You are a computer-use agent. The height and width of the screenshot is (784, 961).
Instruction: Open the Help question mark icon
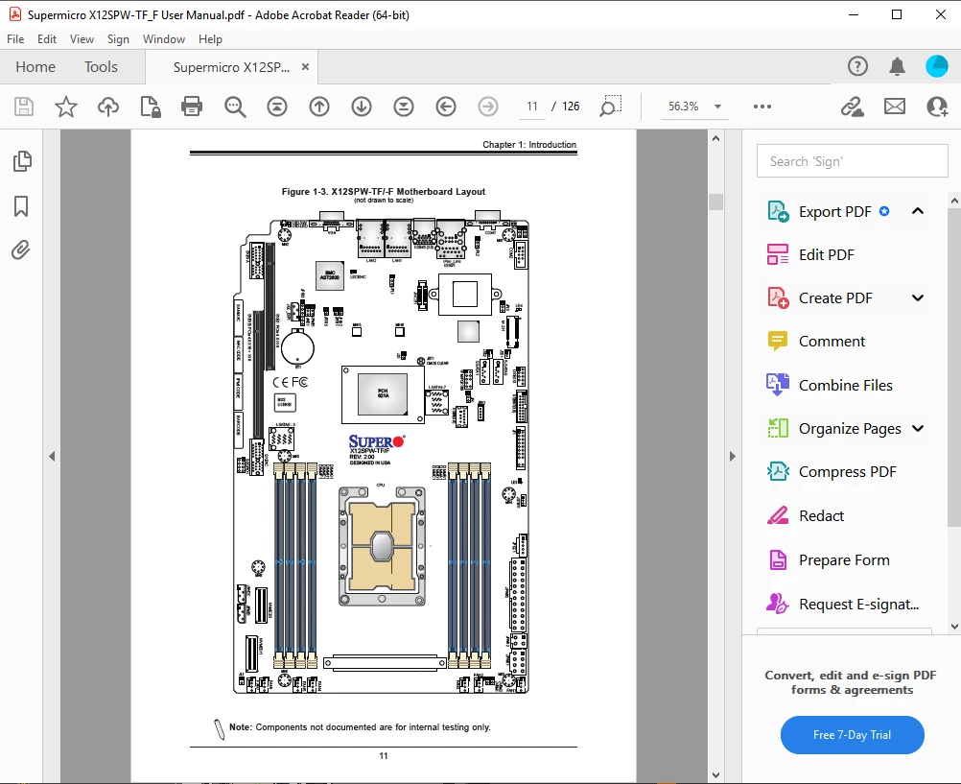click(x=857, y=66)
